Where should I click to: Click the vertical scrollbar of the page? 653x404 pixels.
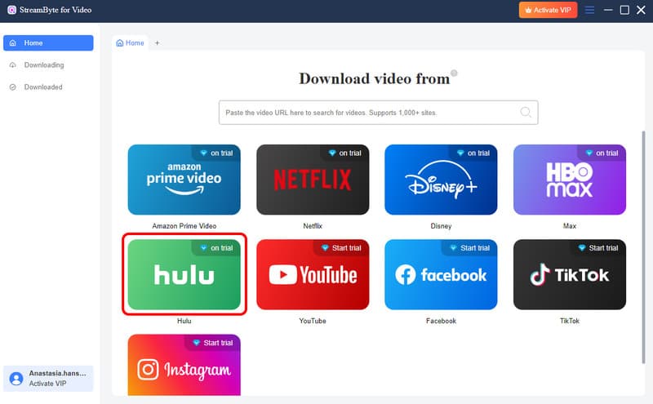[643, 247]
